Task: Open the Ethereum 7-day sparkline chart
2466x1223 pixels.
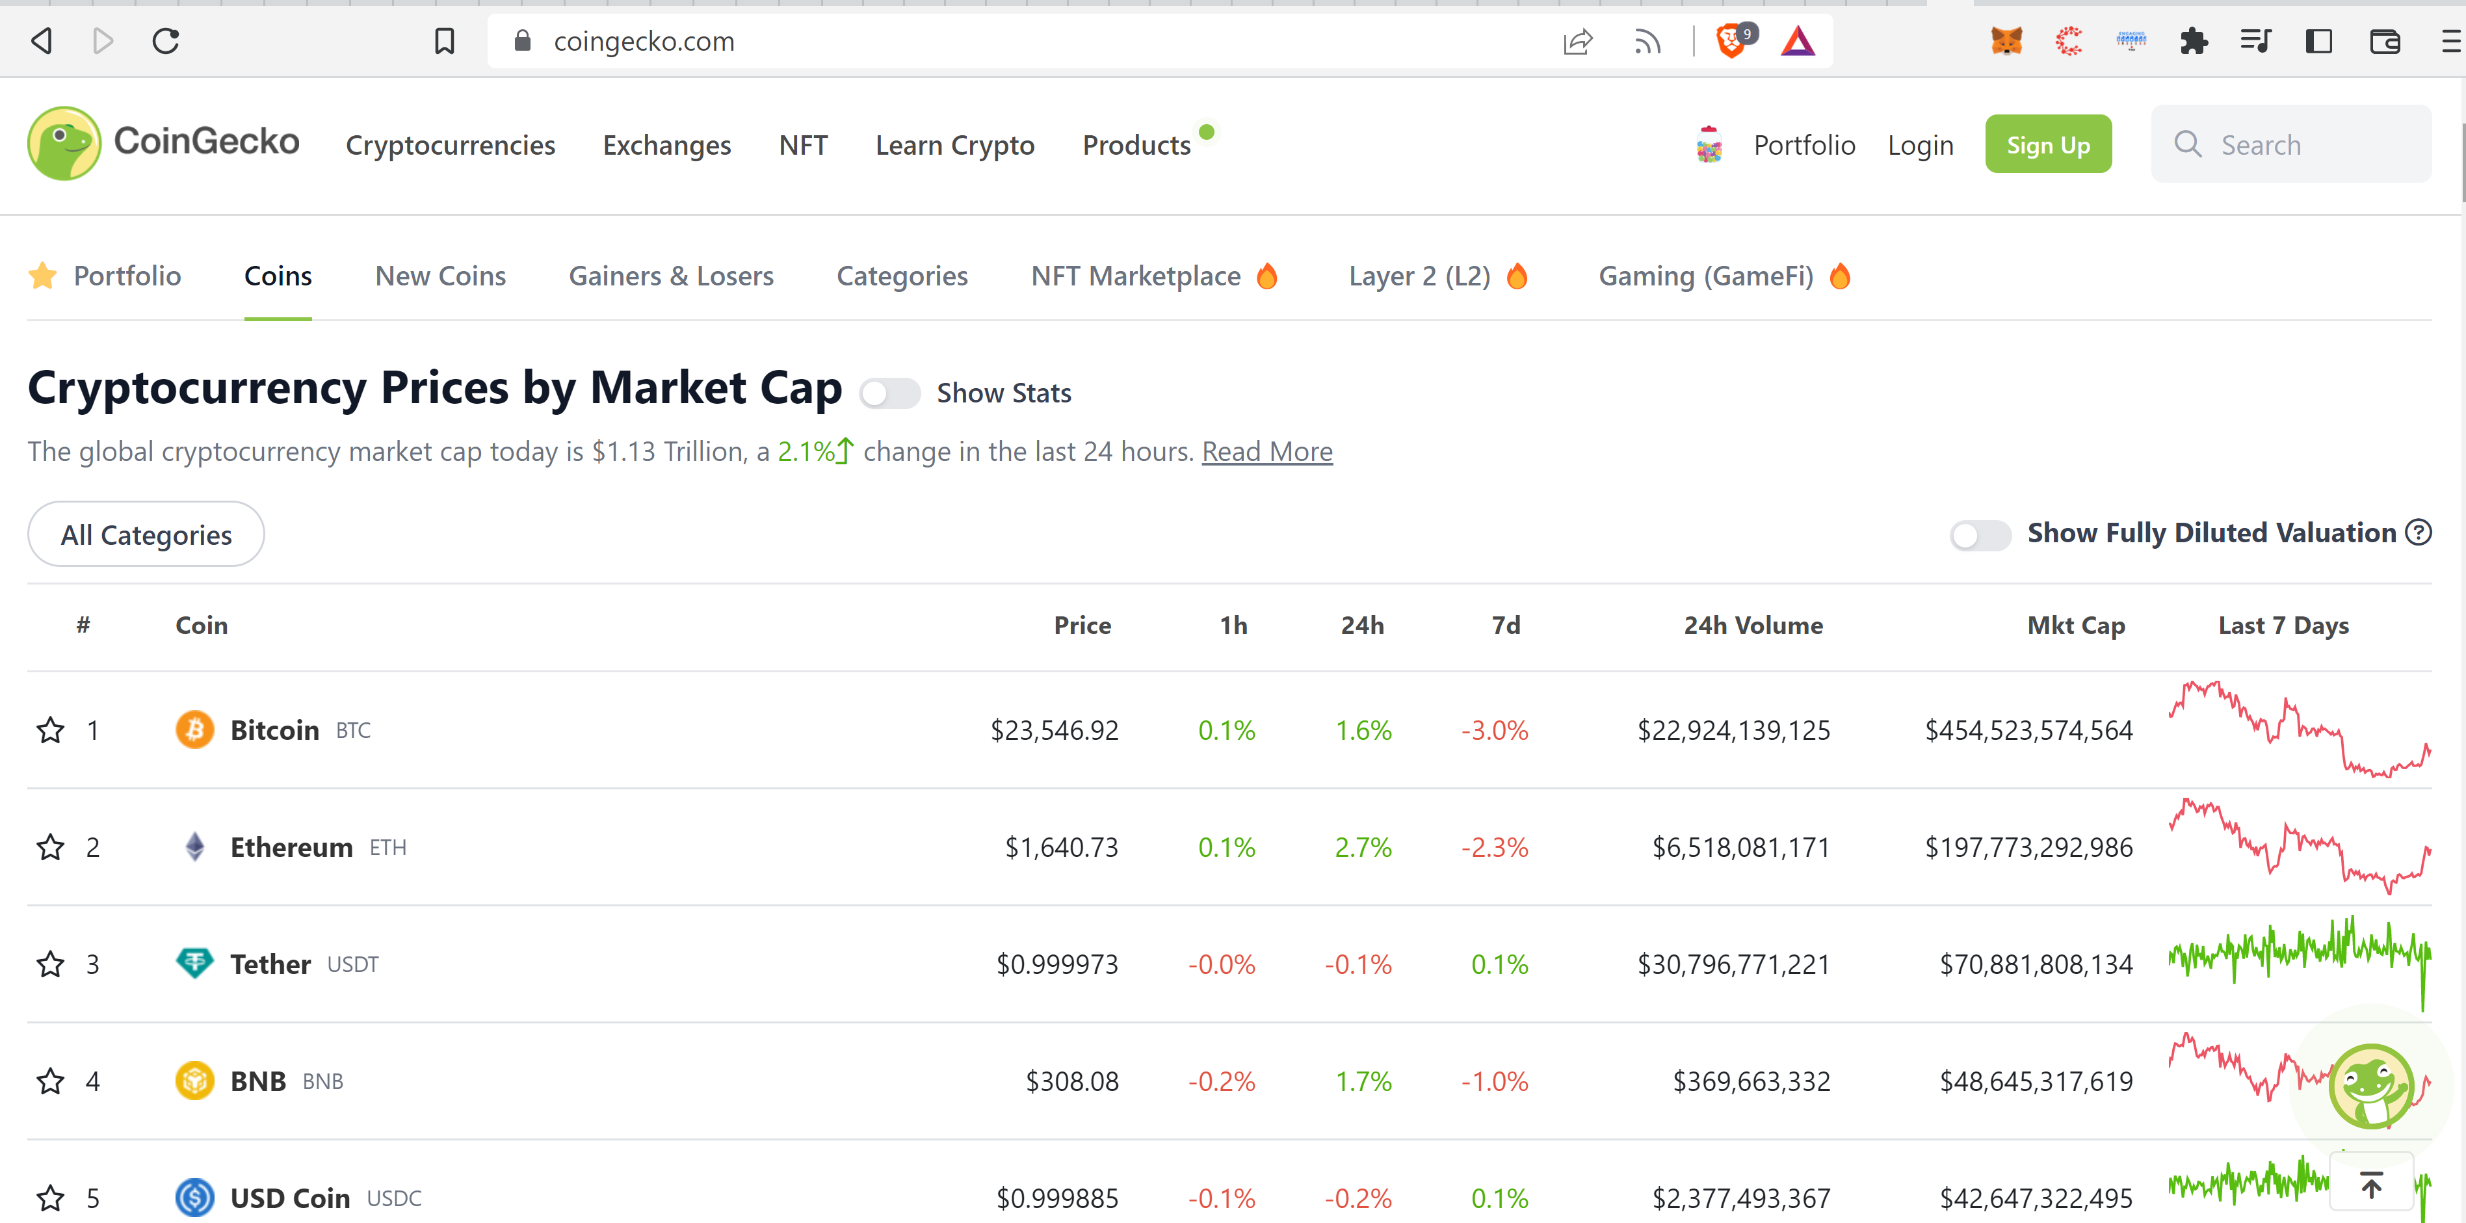Action: (x=2300, y=847)
